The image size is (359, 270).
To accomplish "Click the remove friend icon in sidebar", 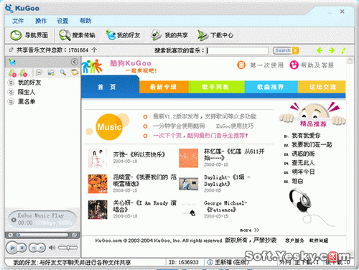I will coord(24,73).
